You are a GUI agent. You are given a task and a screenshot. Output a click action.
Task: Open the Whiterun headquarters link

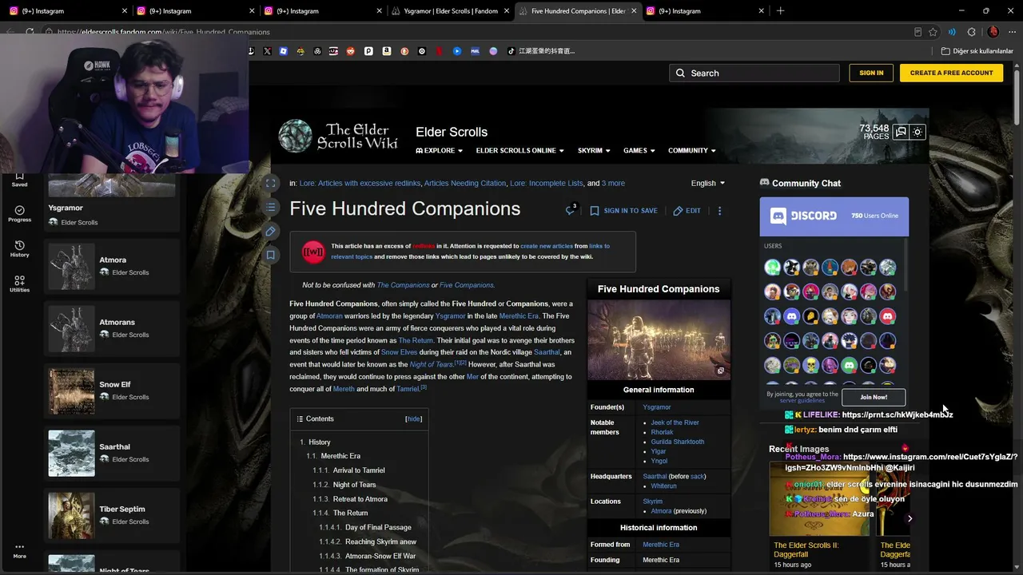point(663,486)
